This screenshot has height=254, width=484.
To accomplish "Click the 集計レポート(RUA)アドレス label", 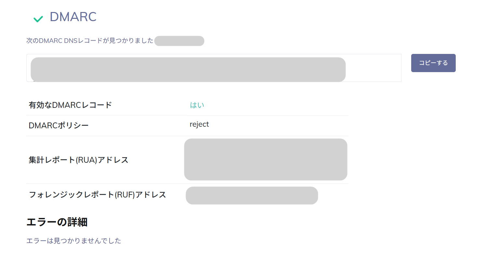I will (78, 160).
